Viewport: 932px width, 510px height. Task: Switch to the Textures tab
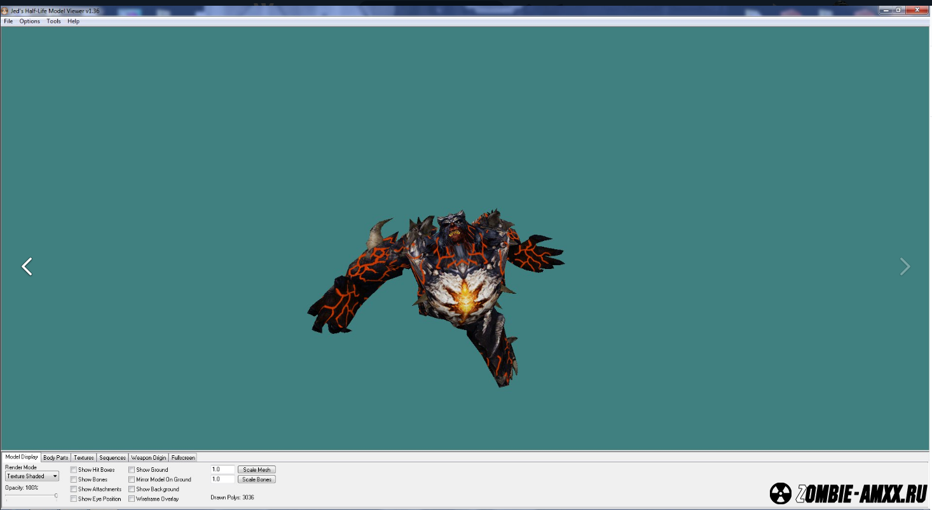point(84,457)
